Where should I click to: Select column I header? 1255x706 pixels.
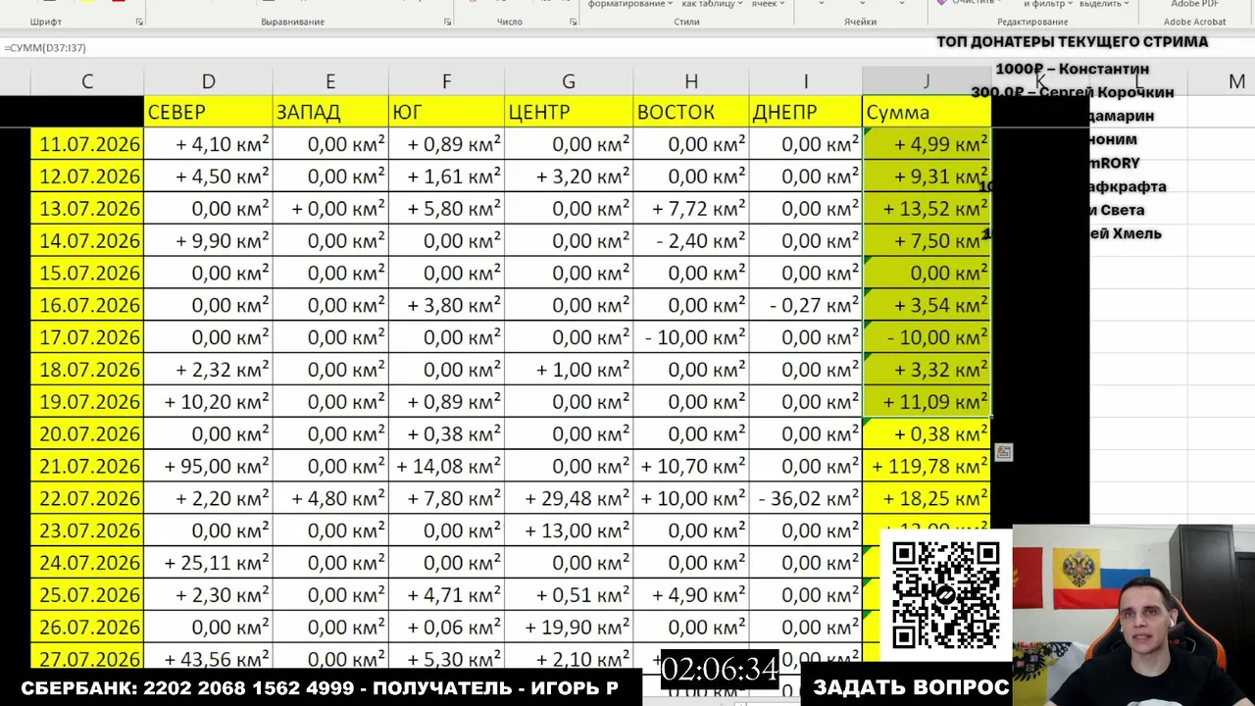tap(806, 82)
